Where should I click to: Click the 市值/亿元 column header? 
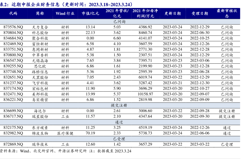[90, 13]
